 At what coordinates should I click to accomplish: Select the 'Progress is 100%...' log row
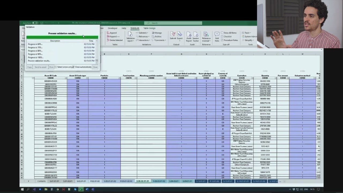click(61, 57)
